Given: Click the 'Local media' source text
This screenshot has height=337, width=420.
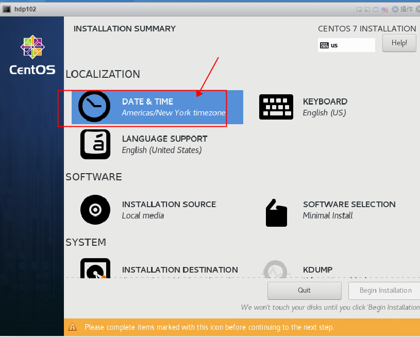Looking at the screenshot, I should coord(143,215).
